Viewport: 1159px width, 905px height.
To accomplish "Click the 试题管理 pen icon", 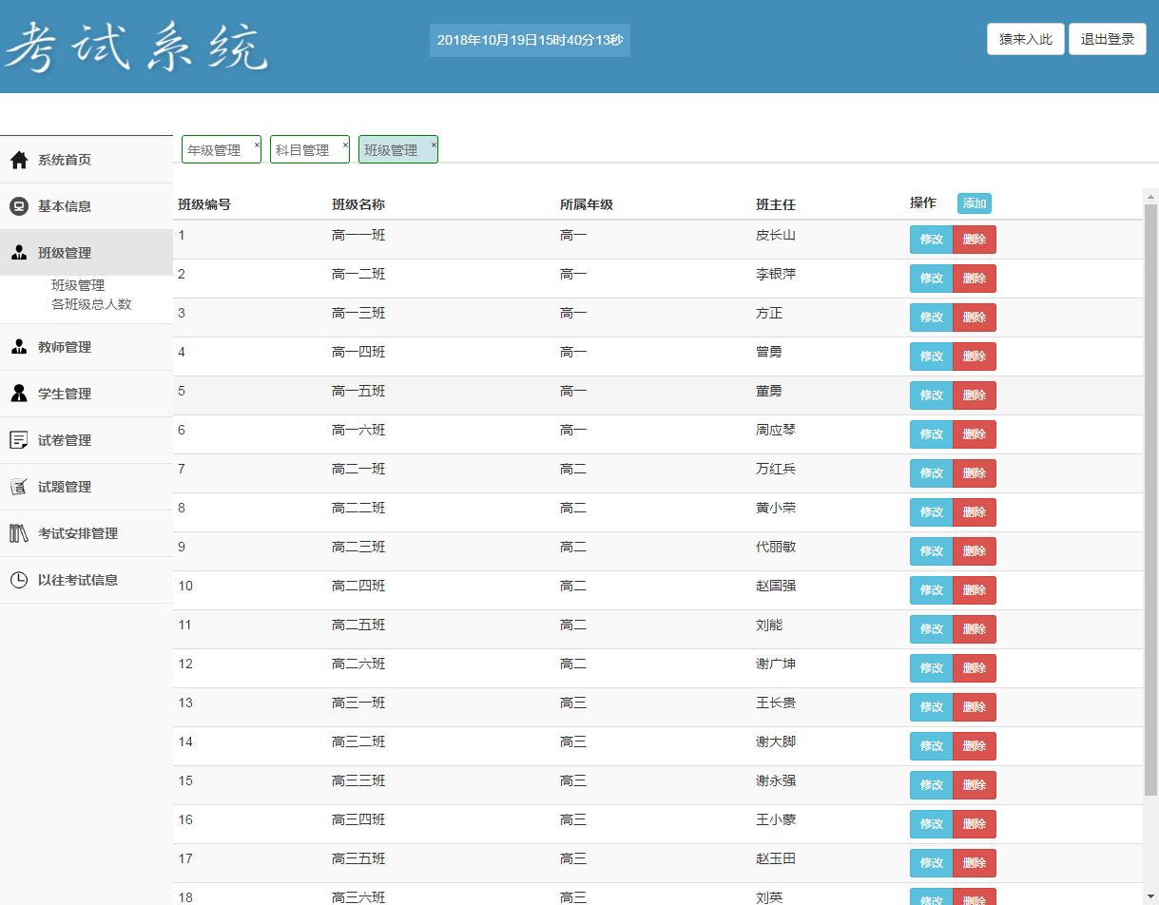I will coord(18,486).
